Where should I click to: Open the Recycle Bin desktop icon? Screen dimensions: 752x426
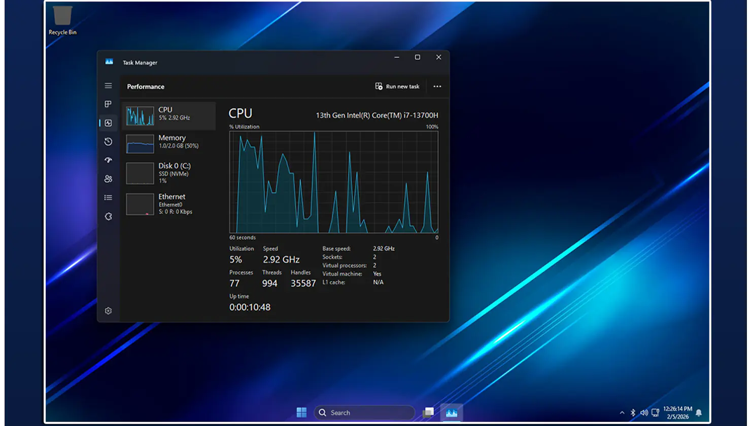coord(62,20)
